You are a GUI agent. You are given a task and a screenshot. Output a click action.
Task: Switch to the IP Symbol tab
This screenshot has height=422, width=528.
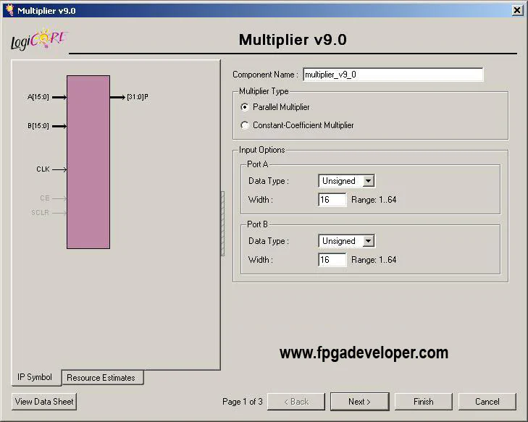click(35, 377)
